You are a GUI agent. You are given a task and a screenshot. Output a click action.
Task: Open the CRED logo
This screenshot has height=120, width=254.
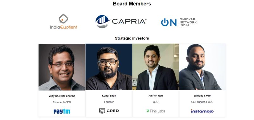tap(109, 111)
